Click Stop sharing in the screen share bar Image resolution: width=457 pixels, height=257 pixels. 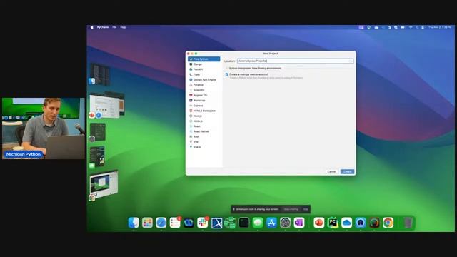coord(291,209)
